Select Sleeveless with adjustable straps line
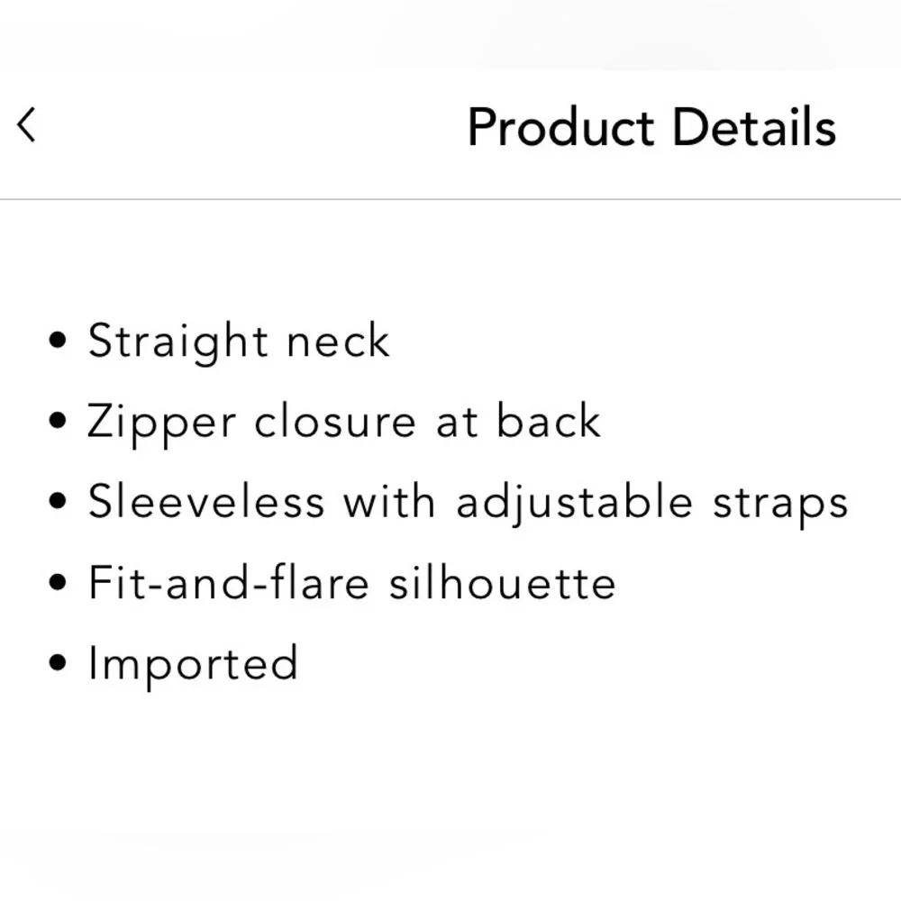The height and width of the screenshot is (901, 901). pos(468,504)
